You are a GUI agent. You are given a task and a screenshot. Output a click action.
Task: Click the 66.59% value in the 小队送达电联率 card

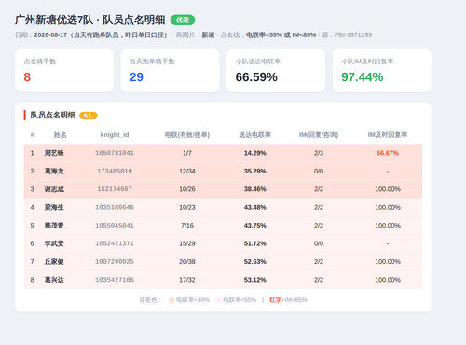pyautogui.click(x=256, y=77)
